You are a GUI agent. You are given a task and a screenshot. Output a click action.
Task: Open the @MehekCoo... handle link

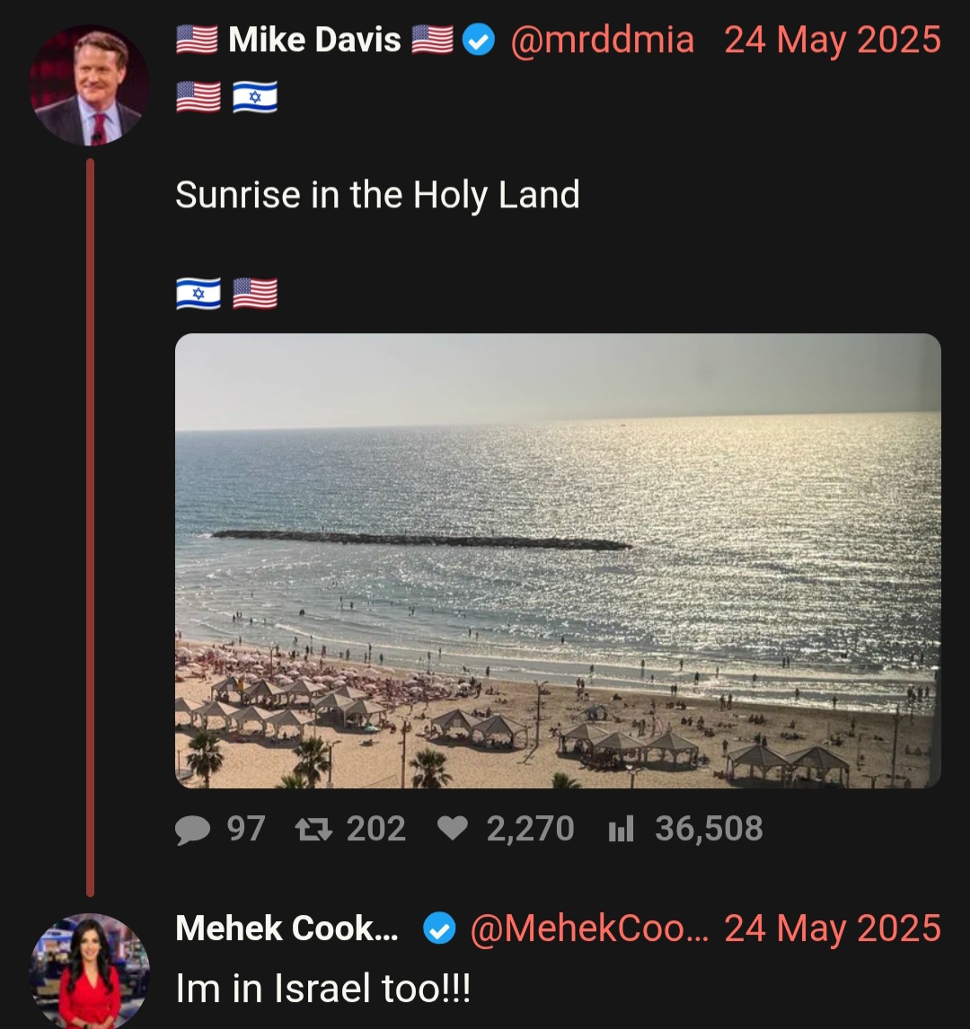coord(589,928)
